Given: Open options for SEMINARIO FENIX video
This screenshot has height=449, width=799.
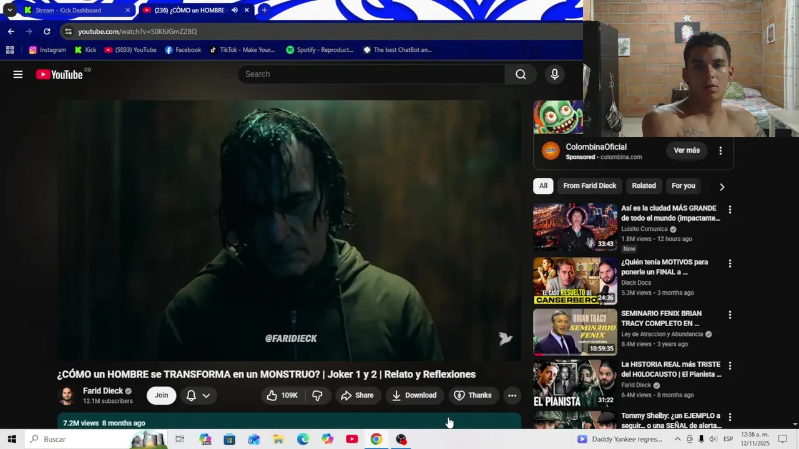Looking at the screenshot, I should click(x=730, y=315).
